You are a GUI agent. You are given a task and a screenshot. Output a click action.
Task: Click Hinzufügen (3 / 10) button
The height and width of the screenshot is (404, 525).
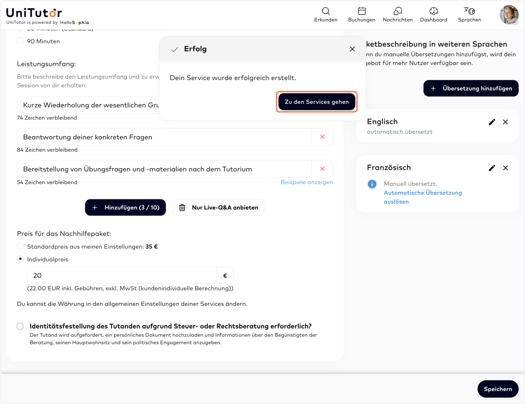point(125,207)
